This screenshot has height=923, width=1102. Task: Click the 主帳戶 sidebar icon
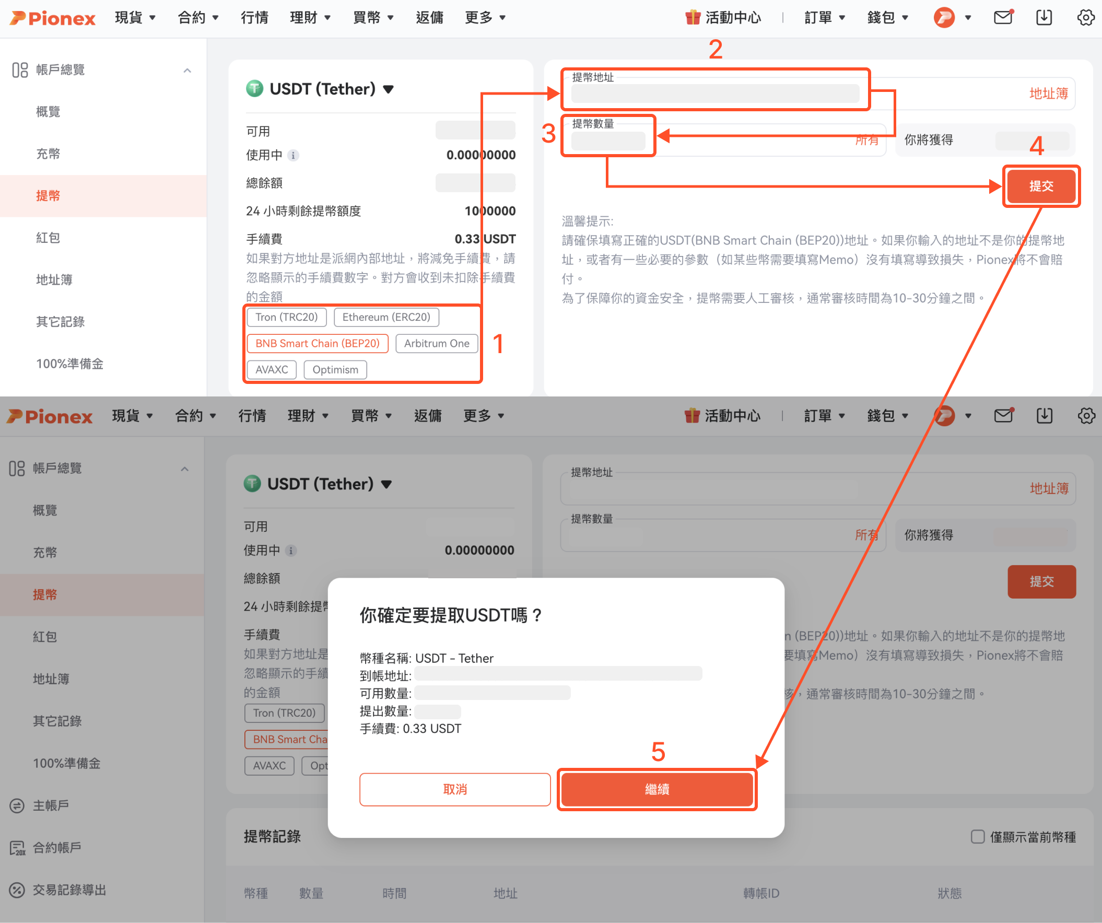point(17,805)
